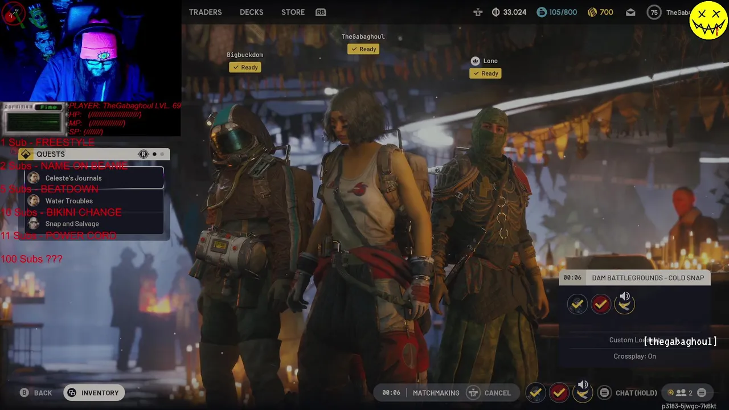Click portrait icon beside Water Troubles
This screenshot has height=410, width=729.
[34, 201]
